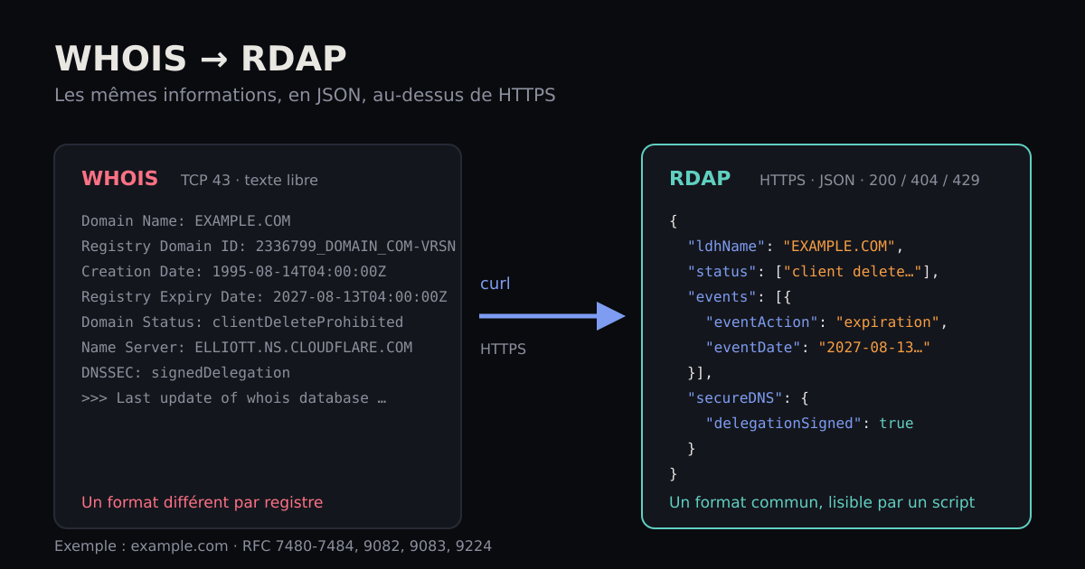Click the 'Creation Date: 1995-08-14' line

click(x=233, y=272)
